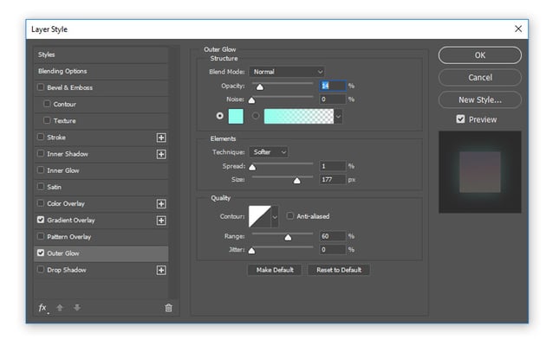This screenshot has height=339, width=546.
Task: Click the Size px input field
Action: [333, 180]
